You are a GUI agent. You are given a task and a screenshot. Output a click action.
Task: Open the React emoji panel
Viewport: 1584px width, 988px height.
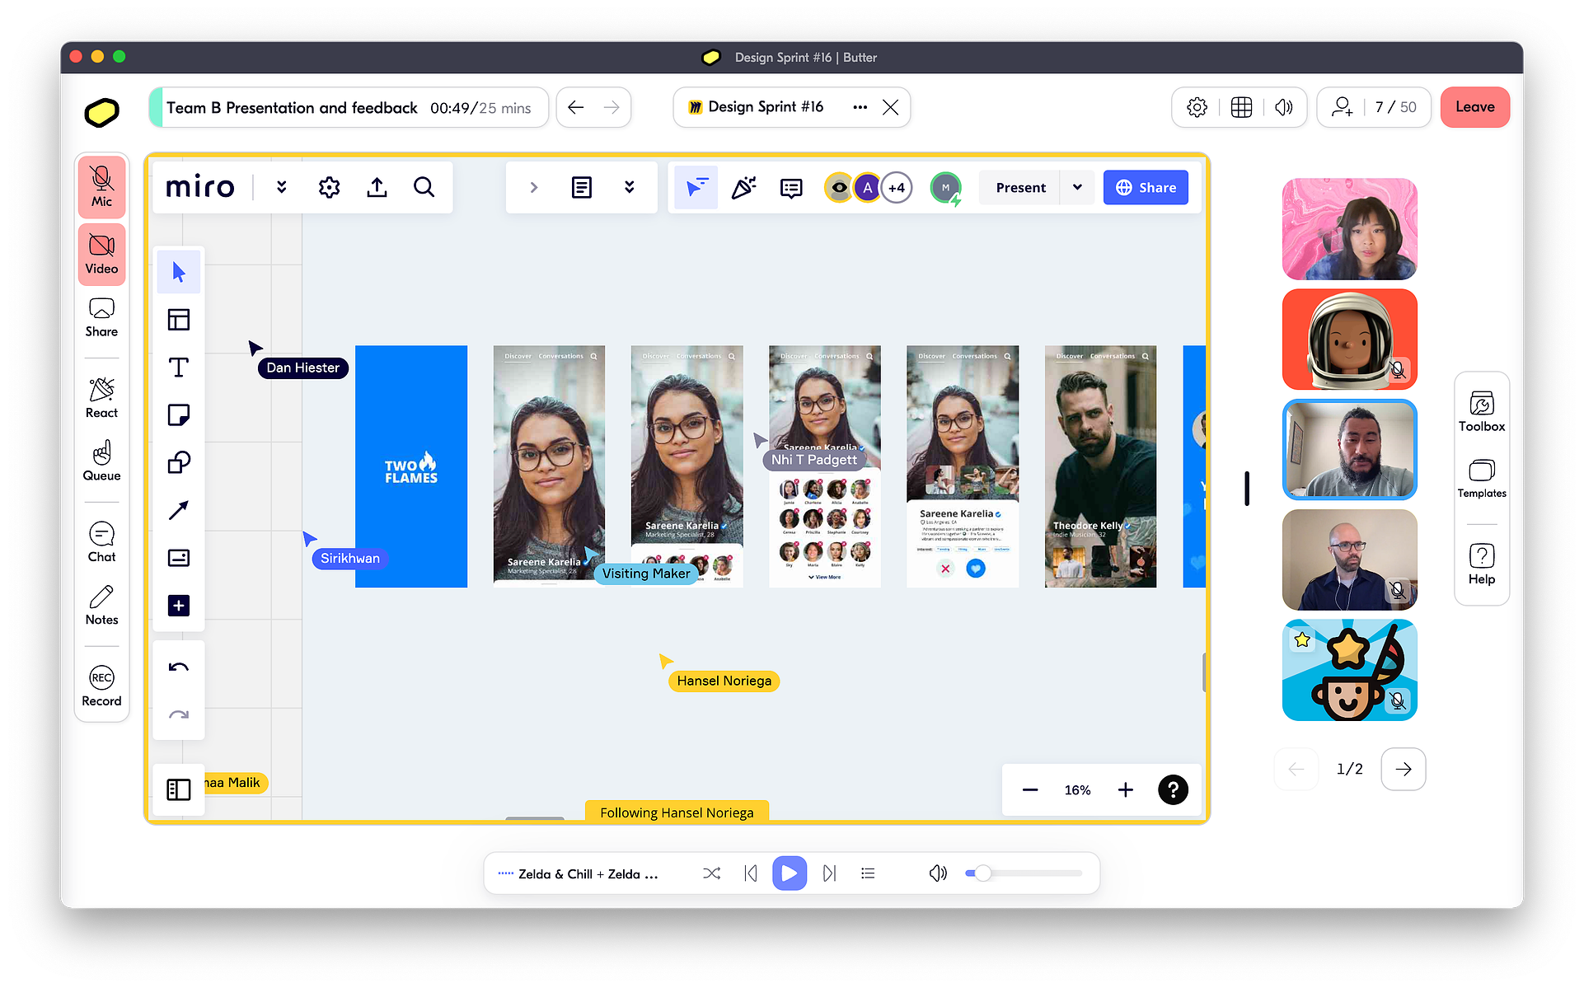tap(101, 399)
